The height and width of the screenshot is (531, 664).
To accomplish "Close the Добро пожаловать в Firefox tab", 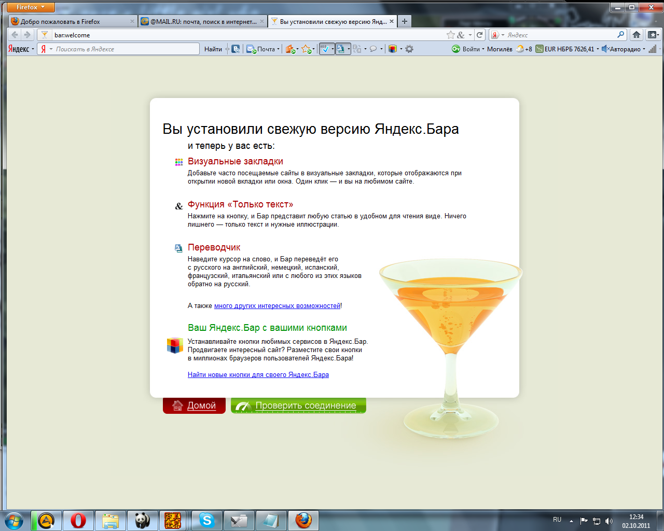I will pos(132,21).
